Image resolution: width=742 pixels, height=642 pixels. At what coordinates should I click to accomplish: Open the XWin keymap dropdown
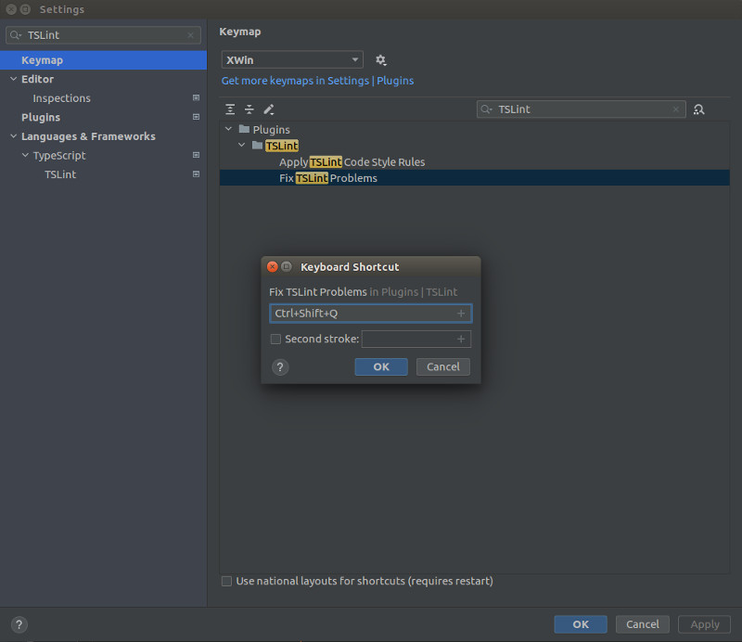(357, 58)
